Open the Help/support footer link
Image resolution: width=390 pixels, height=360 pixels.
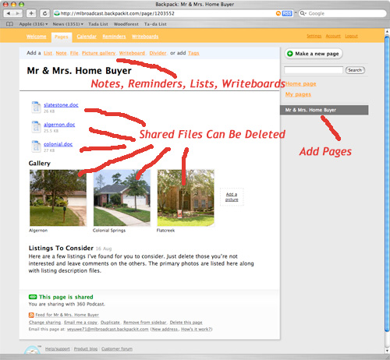point(58,348)
